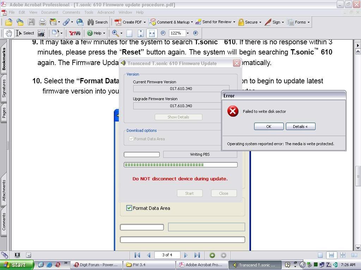Print the document with printer icon

coord(43,22)
